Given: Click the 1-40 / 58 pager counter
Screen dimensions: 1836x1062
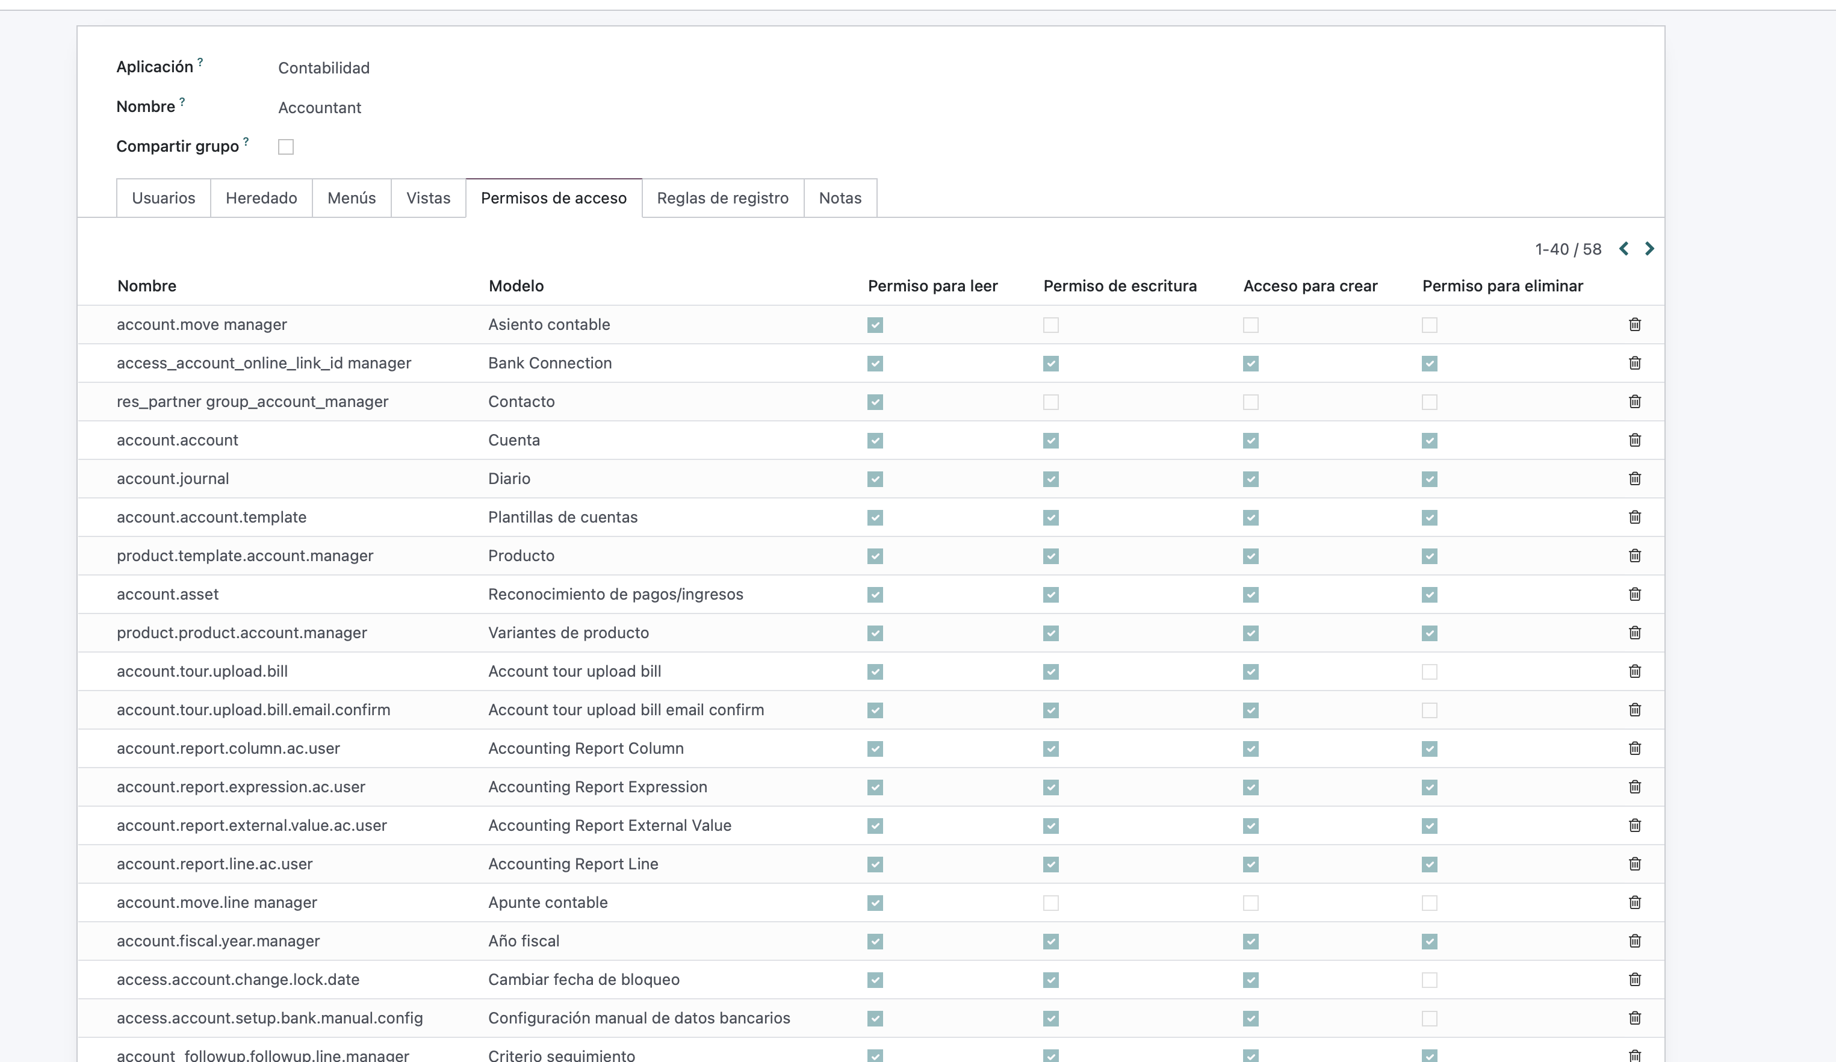Looking at the screenshot, I should [x=1568, y=249].
